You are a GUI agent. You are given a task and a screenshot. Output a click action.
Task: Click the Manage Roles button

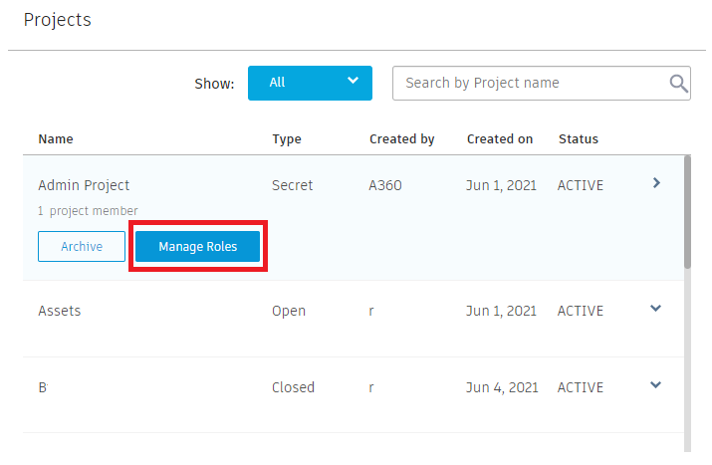pyautogui.click(x=197, y=247)
